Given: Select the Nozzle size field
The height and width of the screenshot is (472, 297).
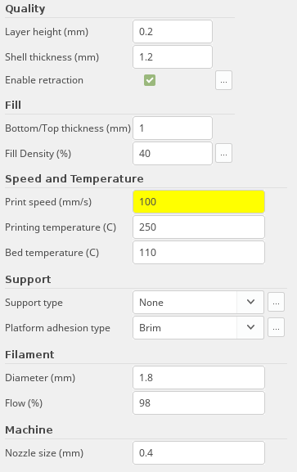Looking at the screenshot, I should click(x=199, y=452).
